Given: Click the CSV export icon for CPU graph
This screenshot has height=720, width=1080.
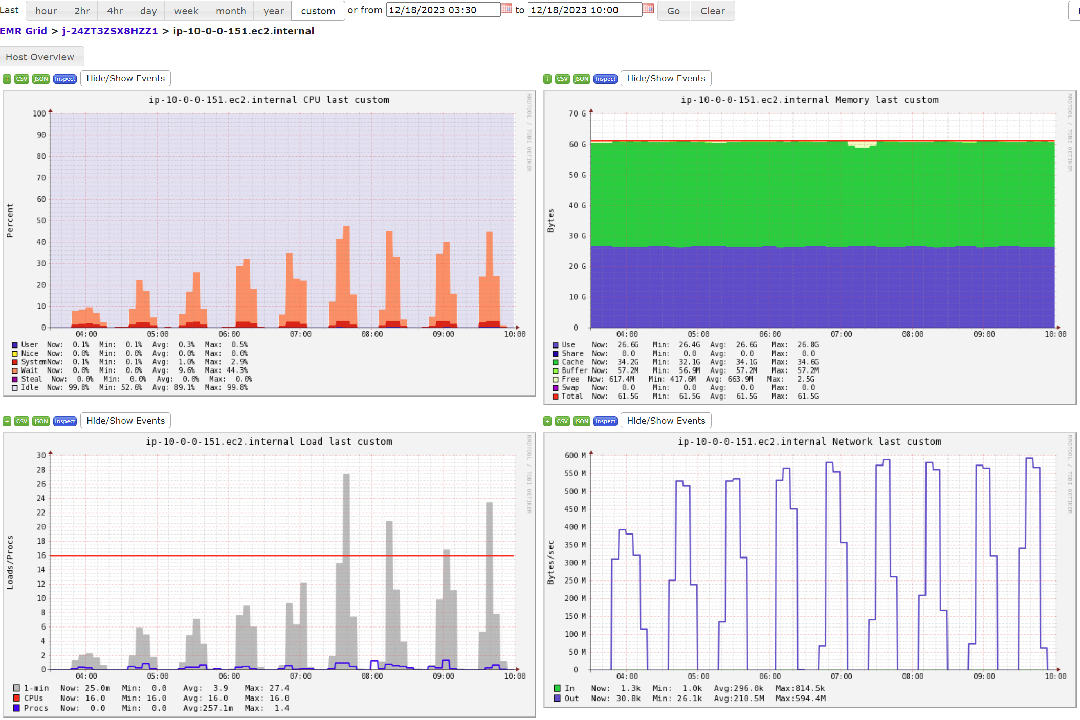Looking at the screenshot, I should pyautogui.click(x=21, y=79).
